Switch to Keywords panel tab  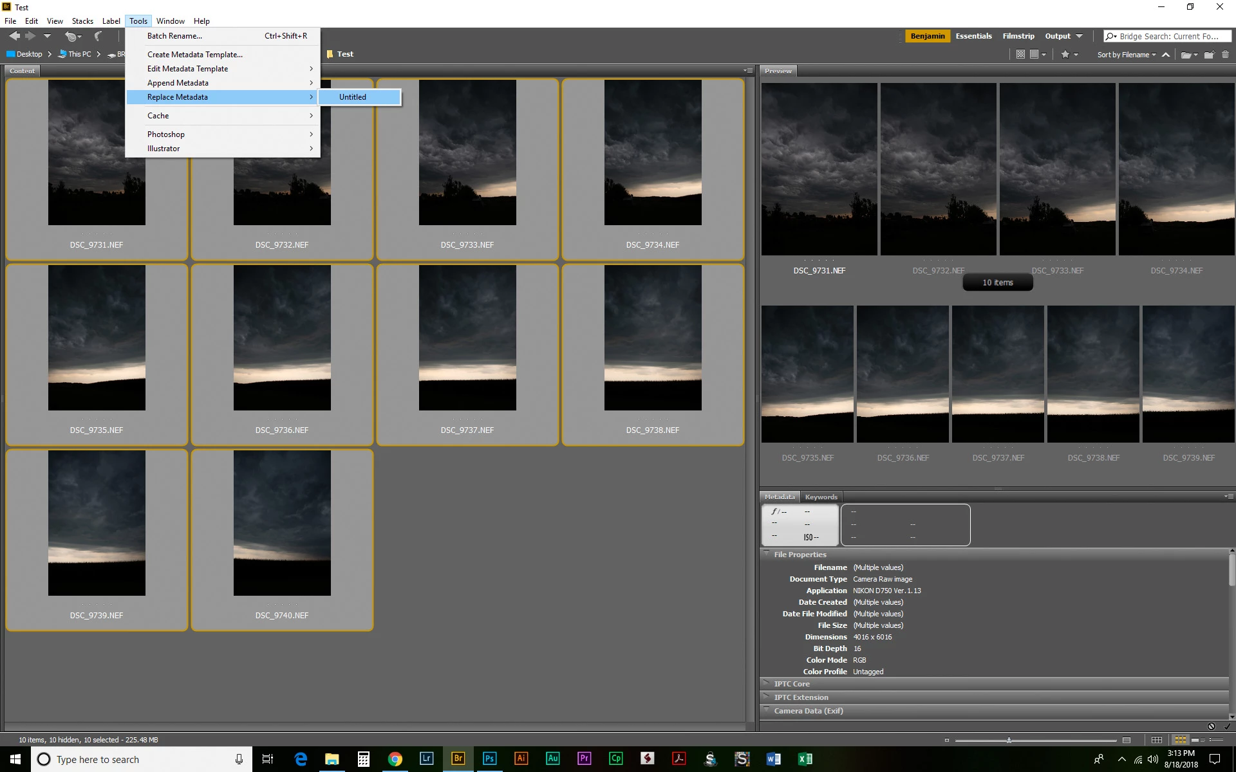[821, 497]
